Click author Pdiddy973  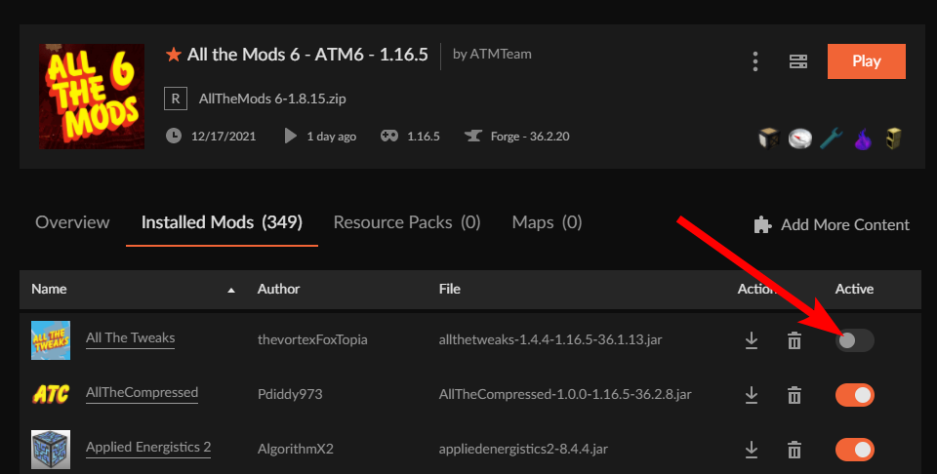pyautogui.click(x=290, y=394)
